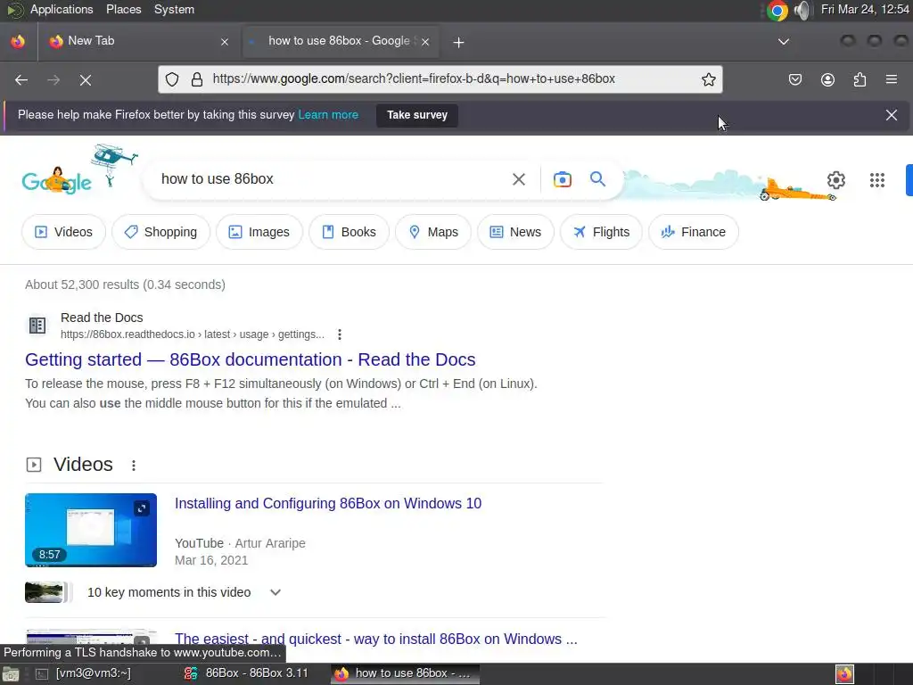Open more options beside the Videos heading
Viewport: 913px width, 685px height.
click(134, 465)
